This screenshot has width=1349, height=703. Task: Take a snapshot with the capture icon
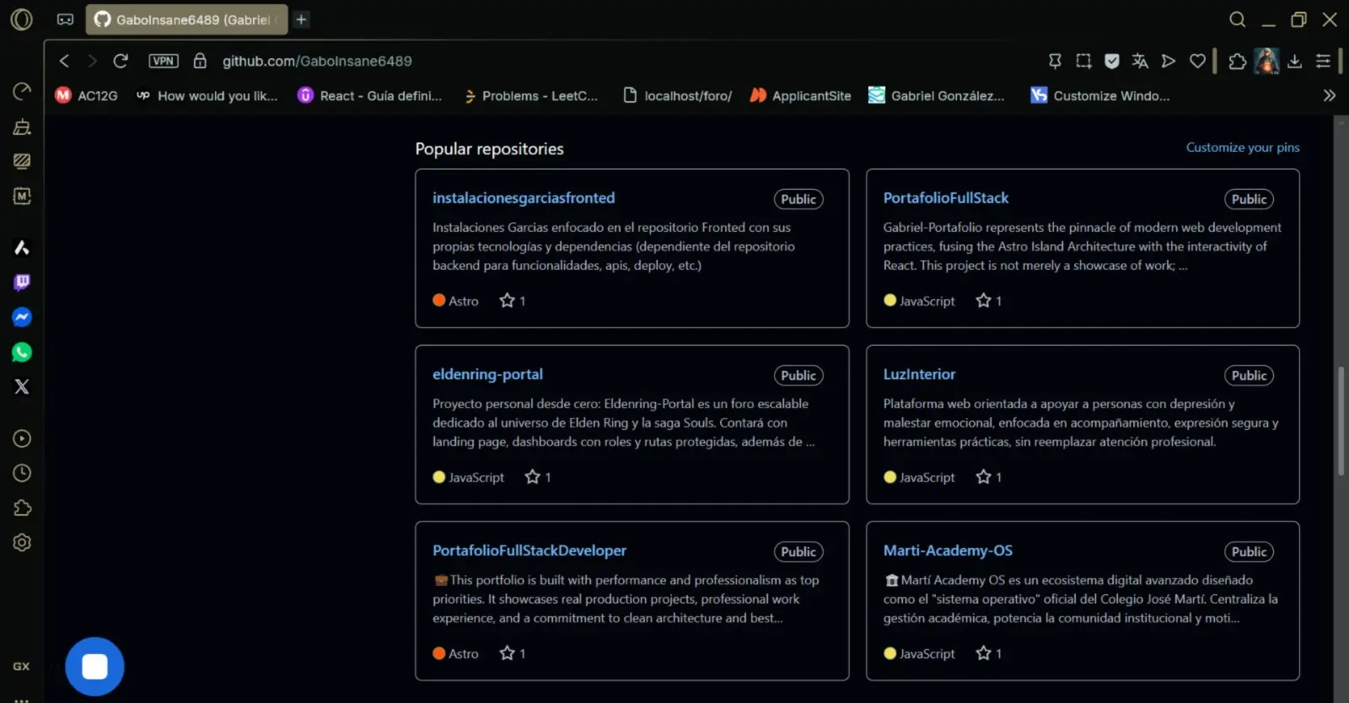coord(1083,61)
